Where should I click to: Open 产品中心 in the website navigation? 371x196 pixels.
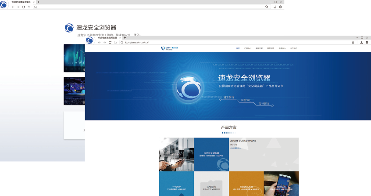click(x=248, y=48)
